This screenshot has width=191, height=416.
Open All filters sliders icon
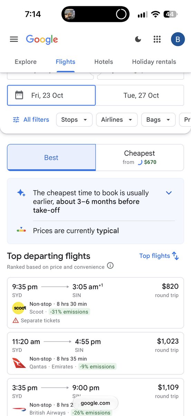click(x=16, y=120)
